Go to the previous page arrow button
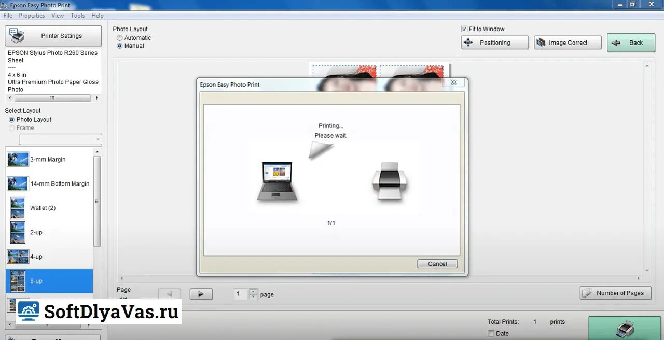 click(169, 294)
